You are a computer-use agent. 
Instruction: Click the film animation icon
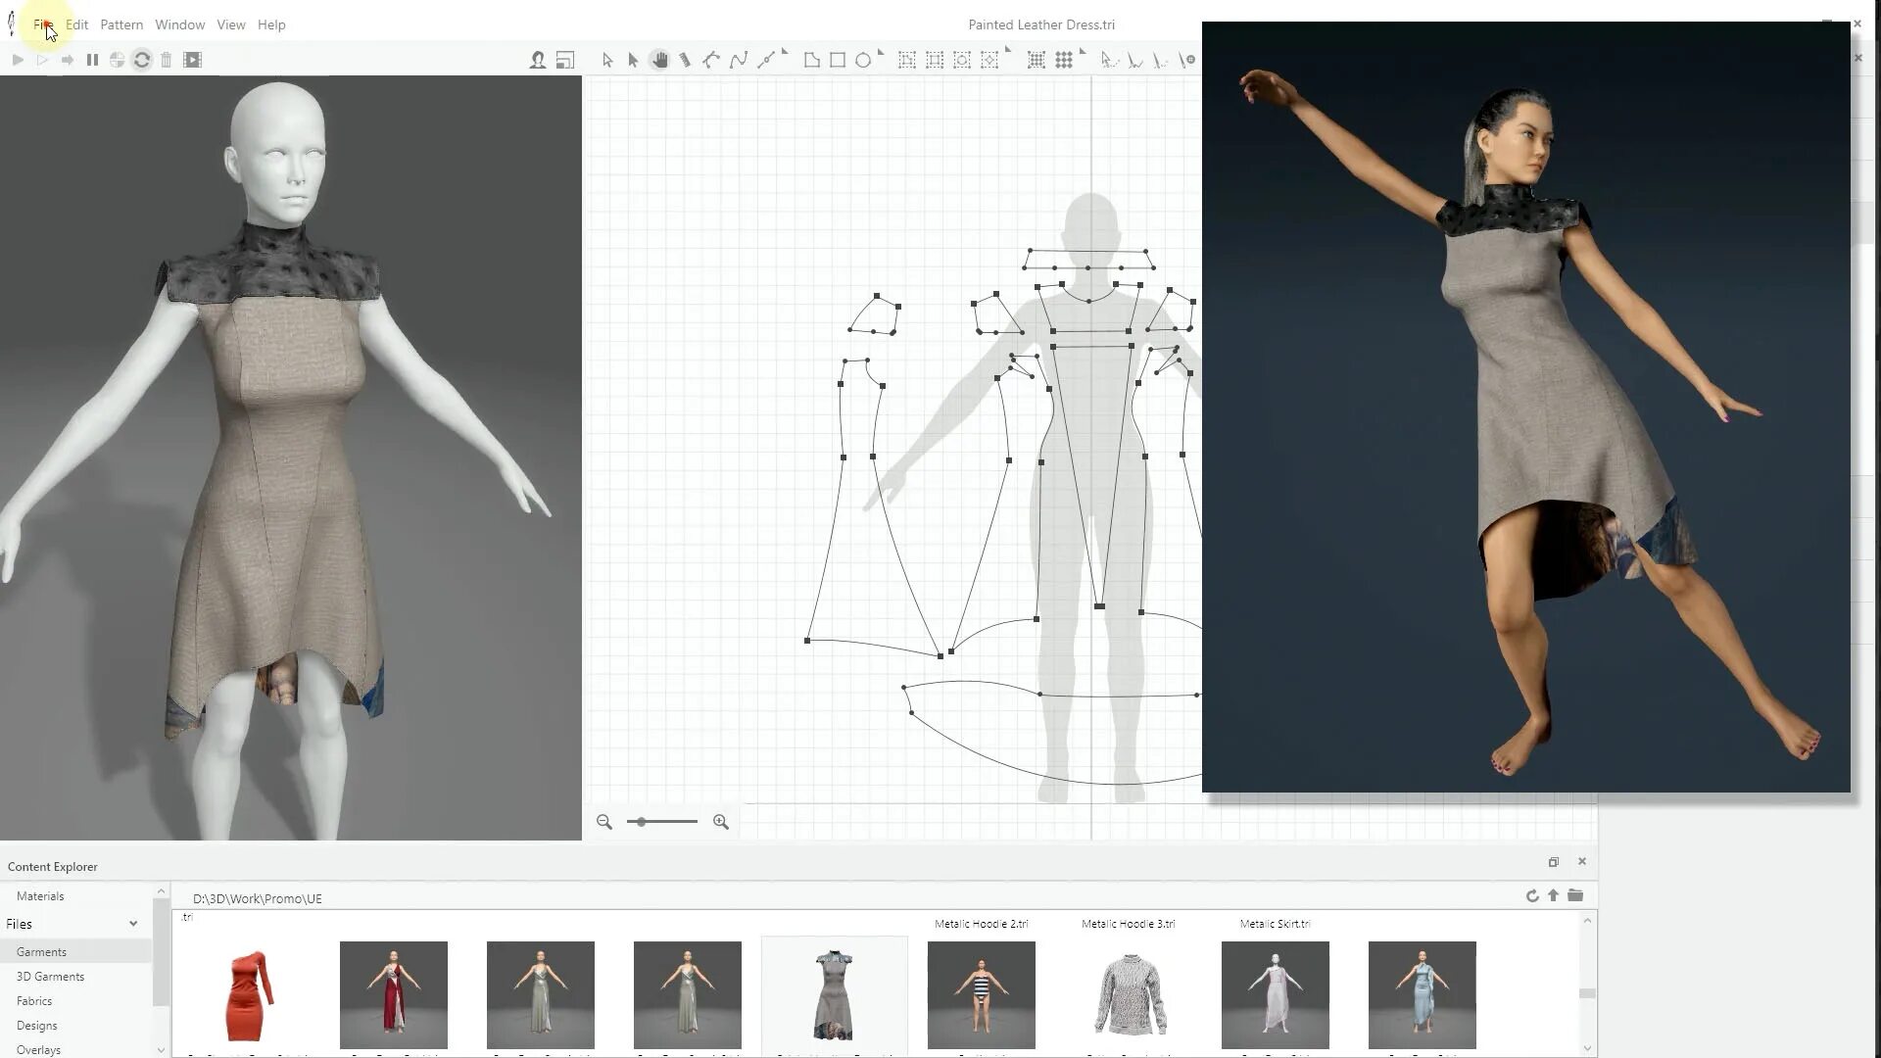pos(193,60)
